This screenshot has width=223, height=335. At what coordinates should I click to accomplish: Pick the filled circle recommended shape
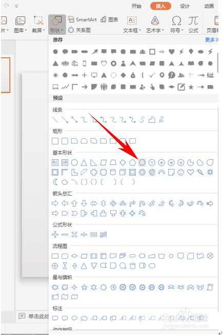coord(55,51)
